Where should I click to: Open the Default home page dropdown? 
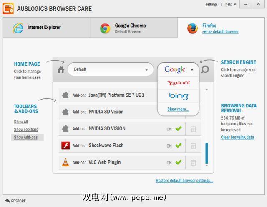[111, 69]
